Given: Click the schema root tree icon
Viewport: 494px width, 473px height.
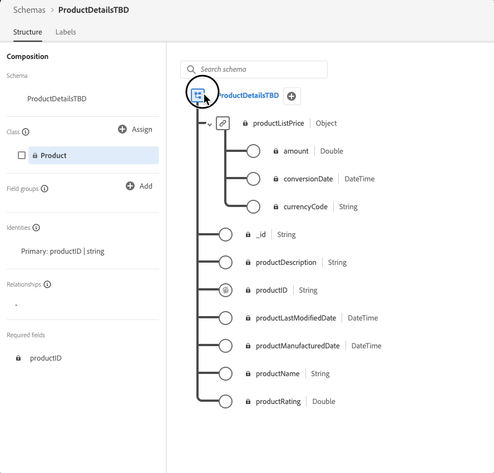Looking at the screenshot, I should [198, 96].
